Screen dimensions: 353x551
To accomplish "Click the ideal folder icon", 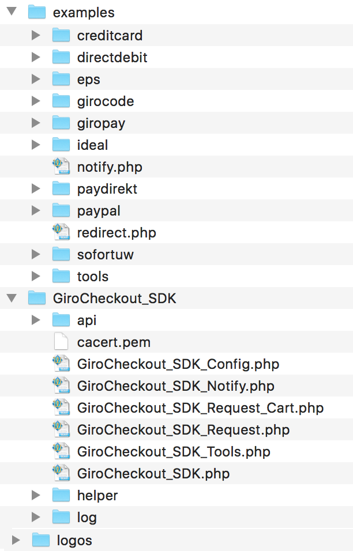I will click(60, 144).
